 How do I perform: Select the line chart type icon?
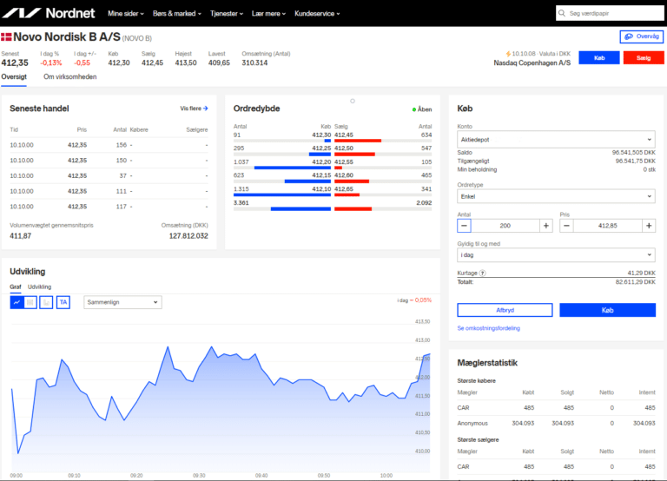point(17,302)
